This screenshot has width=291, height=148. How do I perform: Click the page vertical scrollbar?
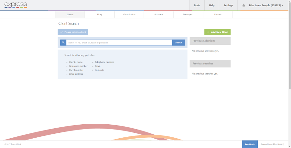point(290,45)
